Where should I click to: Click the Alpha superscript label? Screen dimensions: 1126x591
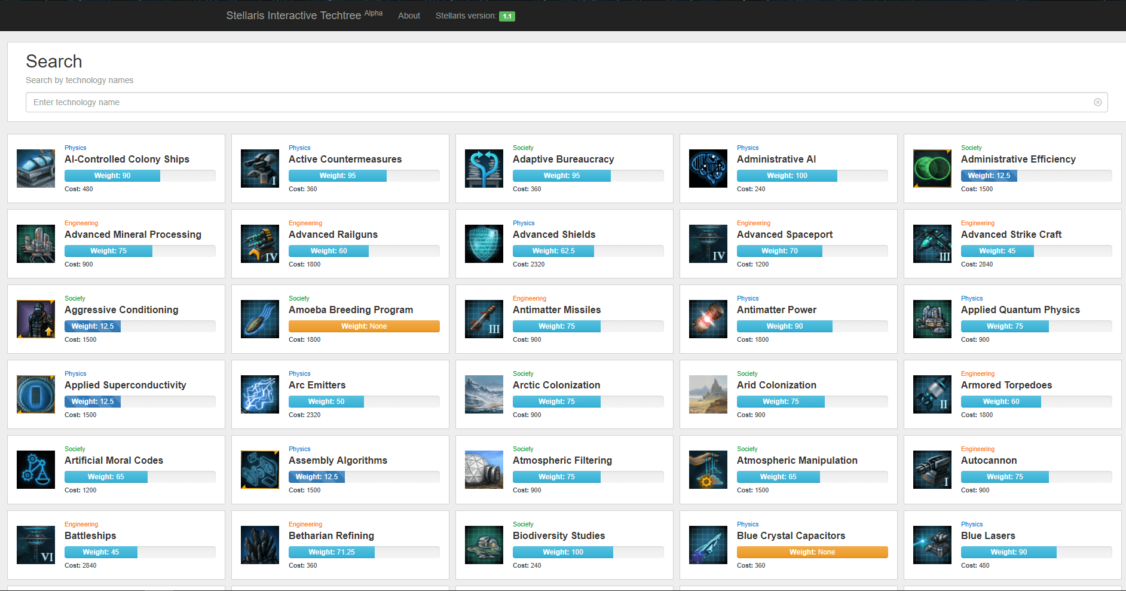pyautogui.click(x=374, y=13)
